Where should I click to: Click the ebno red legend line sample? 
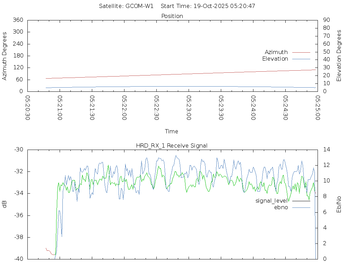click(x=301, y=207)
